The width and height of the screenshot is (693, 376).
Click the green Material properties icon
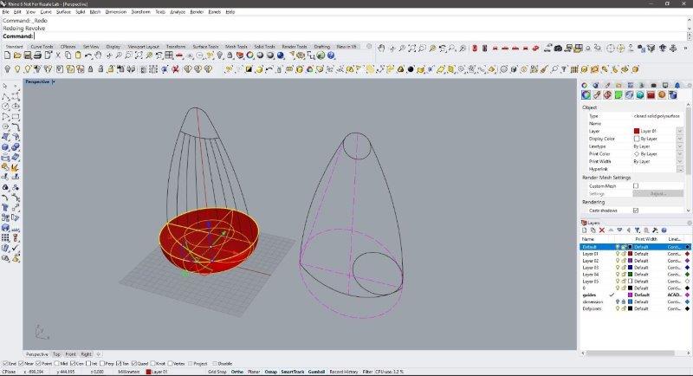pyautogui.click(x=619, y=94)
